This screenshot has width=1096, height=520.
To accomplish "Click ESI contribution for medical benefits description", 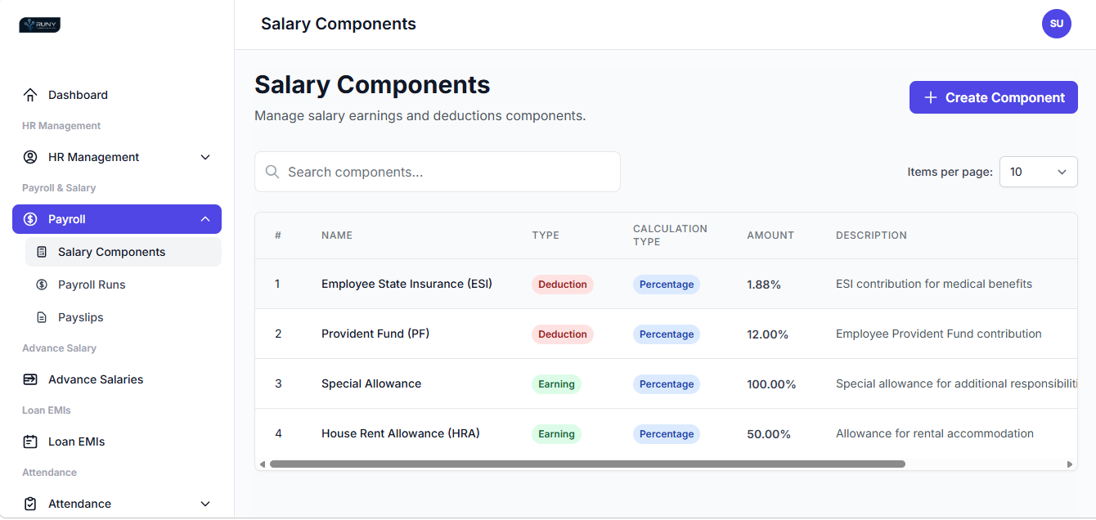I will pos(934,284).
